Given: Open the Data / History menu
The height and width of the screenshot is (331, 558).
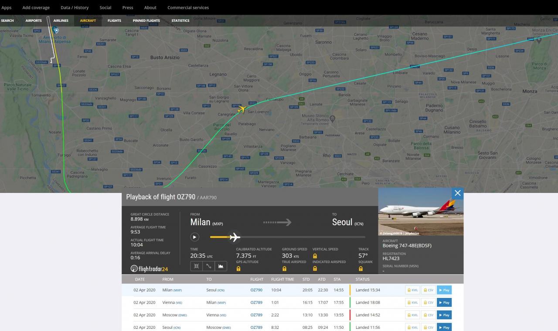Looking at the screenshot, I should [75, 7].
